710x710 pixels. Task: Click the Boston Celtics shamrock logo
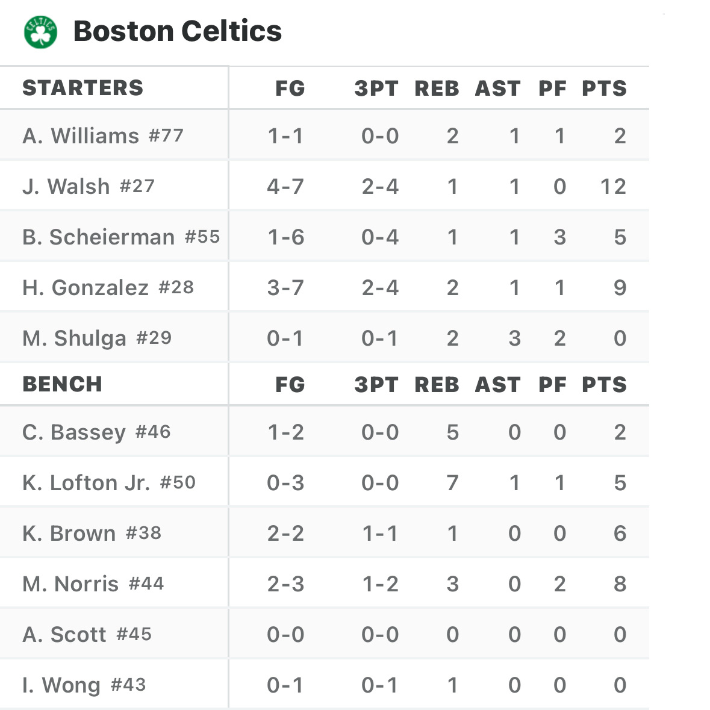(x=40, y=32)
